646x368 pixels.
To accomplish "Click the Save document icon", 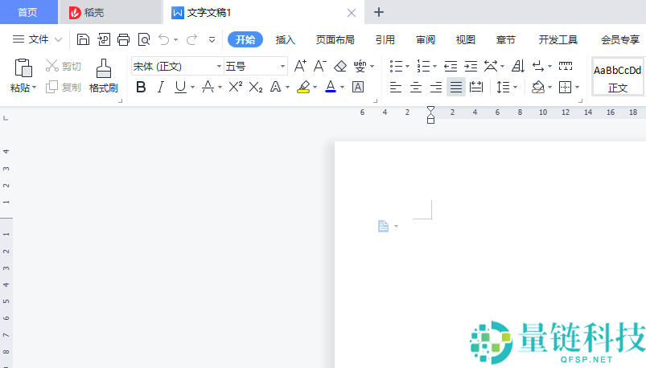I will coord(83,39).
